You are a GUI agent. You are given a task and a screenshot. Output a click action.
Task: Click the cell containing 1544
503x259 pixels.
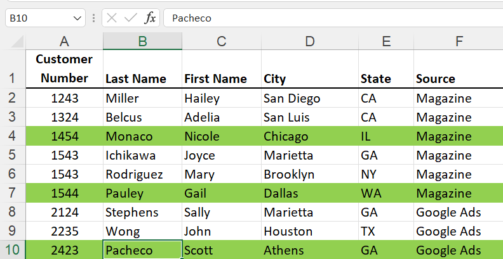(65, 193)
